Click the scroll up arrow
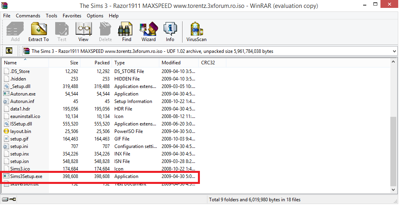The width and height of the screenshot is (399, 206). tap(393, 62)
